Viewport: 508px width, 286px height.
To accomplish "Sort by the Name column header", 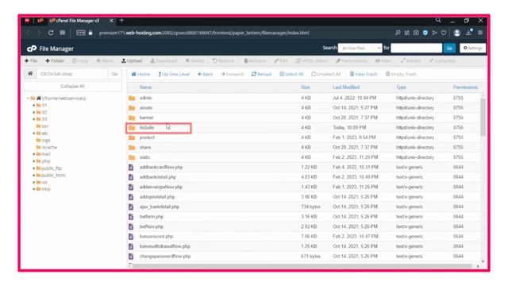I will pyautogui.click(x=145, y=87).
